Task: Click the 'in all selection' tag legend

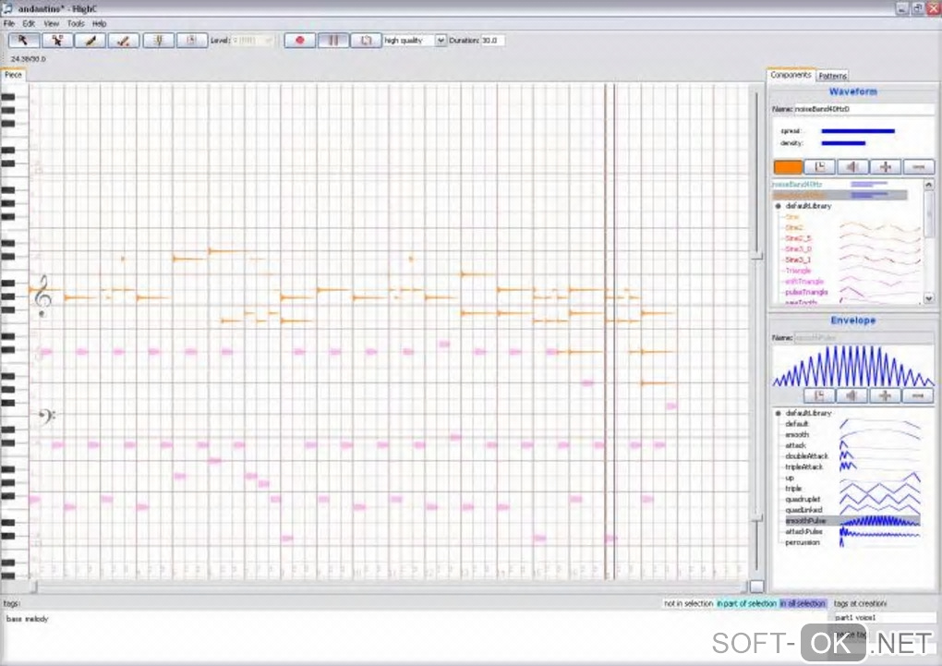Action: (803, 603)
